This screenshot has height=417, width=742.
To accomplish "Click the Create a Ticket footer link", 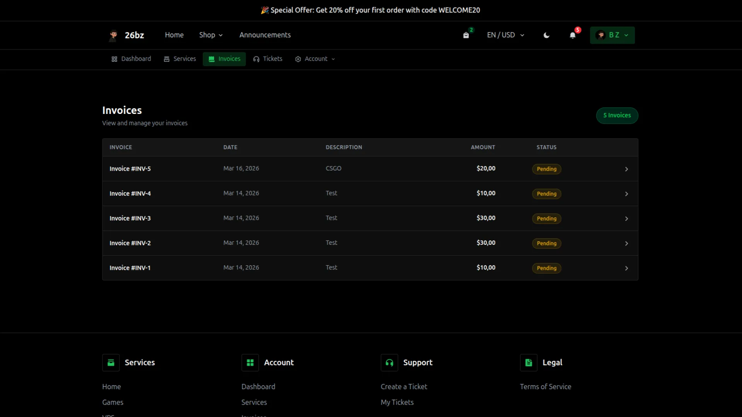I will (404, 386).
